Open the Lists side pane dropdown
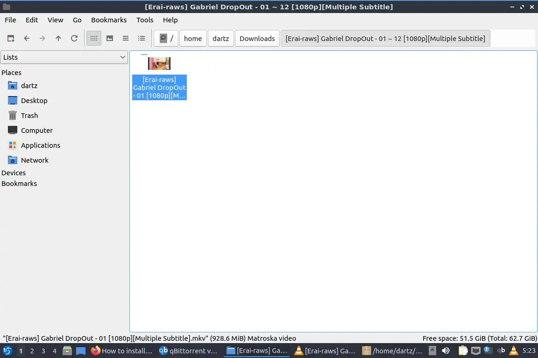Viewport: 538px width, 358px height. 64,57
